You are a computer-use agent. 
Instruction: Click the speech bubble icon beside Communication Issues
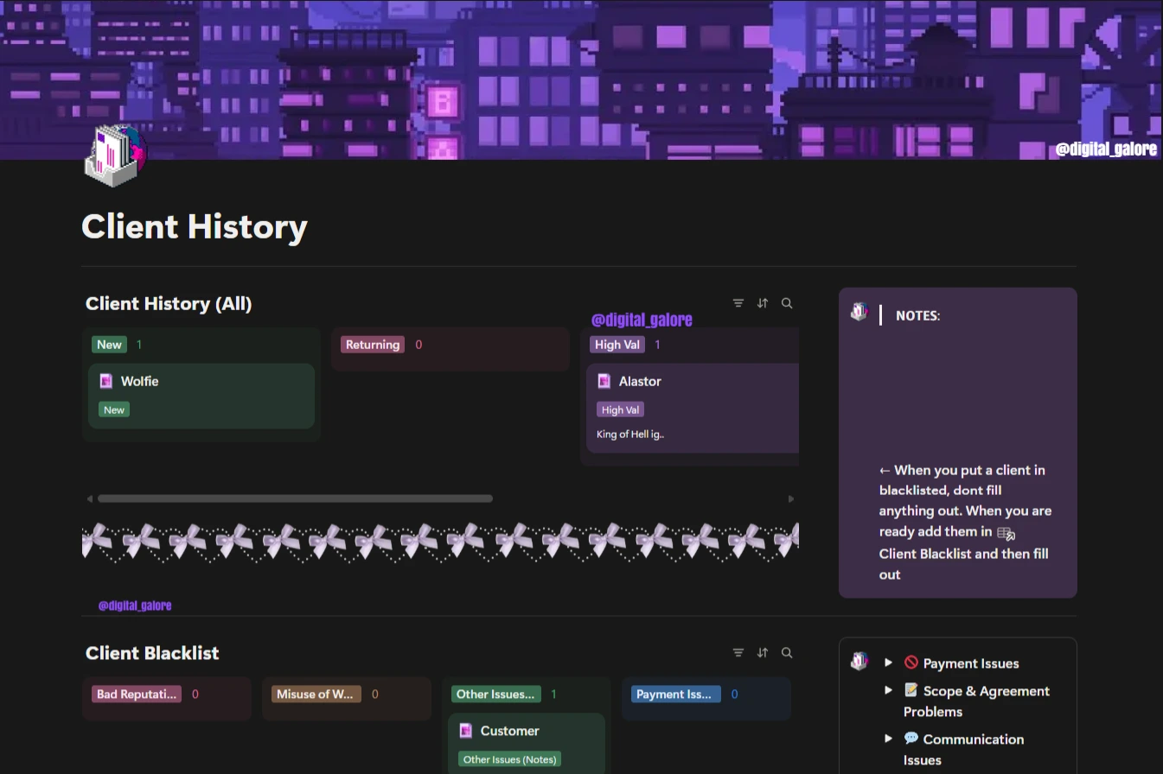point(911,738)
